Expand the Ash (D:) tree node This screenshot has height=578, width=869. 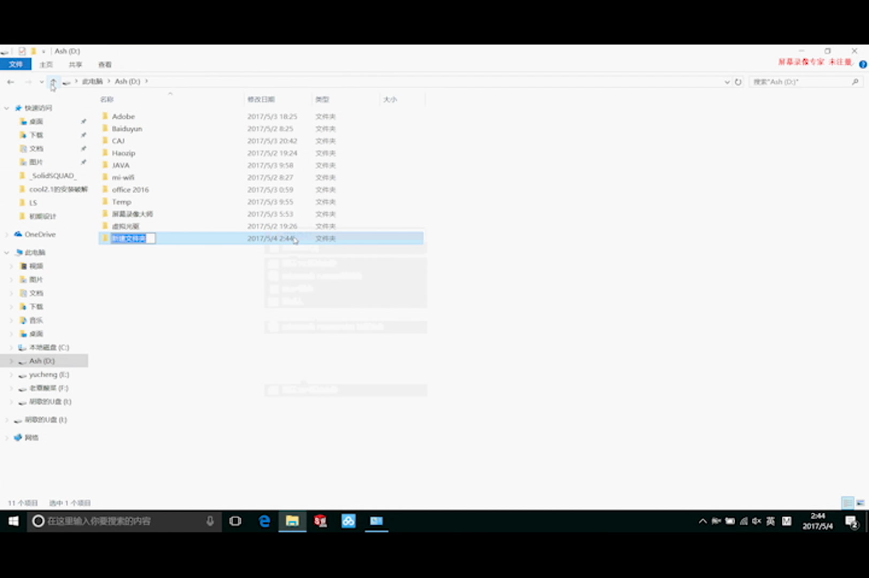point(11,361)
